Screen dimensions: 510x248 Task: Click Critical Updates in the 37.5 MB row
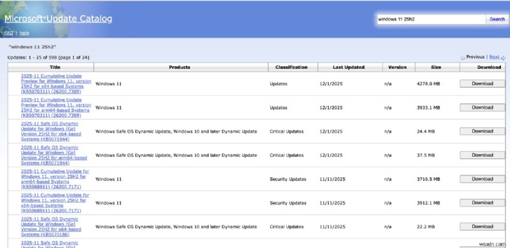[x=286, y=156]
